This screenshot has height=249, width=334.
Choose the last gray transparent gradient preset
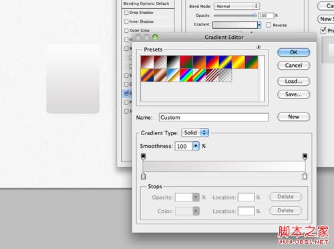pos(225,75)
